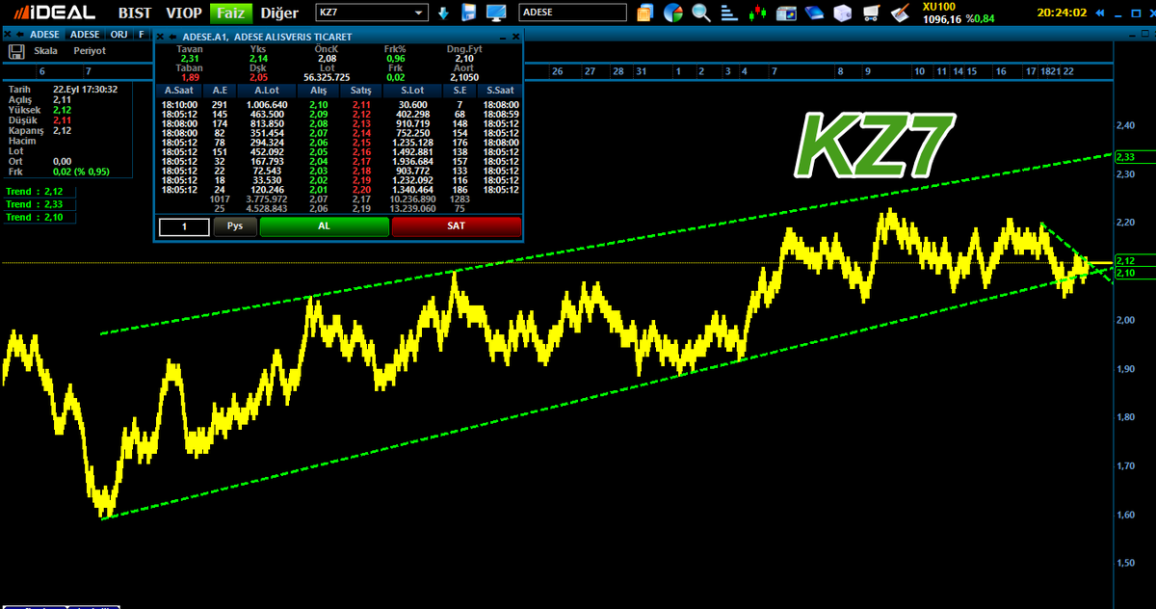Viewport: 1156px width, 609px height.
Task: Click the Lot value 56.325.725
Action: (326, 77)
